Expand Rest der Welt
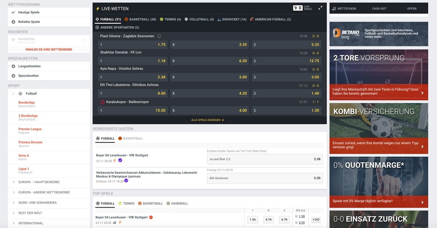 pos(13,213)
